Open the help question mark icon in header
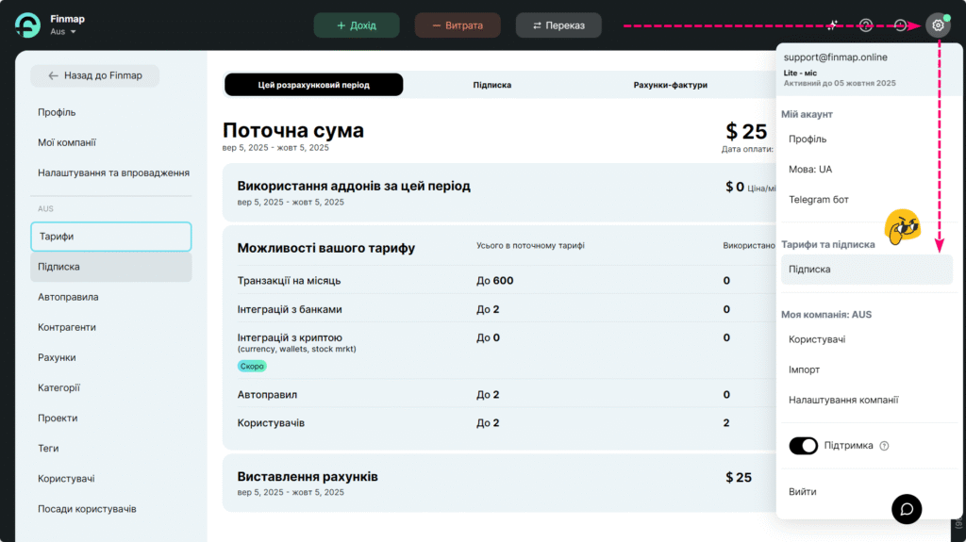The image size is (966, 542). coord(866,25)
